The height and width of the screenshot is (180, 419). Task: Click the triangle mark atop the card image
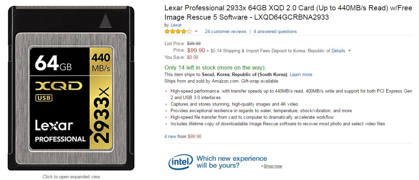[106, 21]
